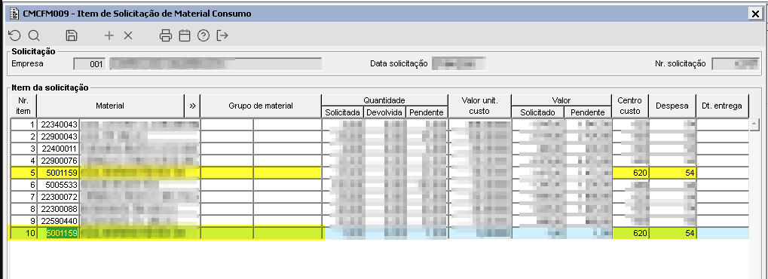Click the Empresa code field 001
This screenshot has height=279, width=768.
click(89, 64)
